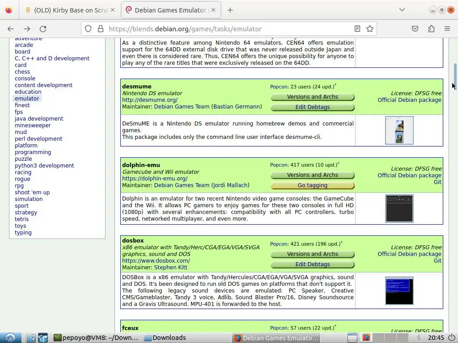
Task: Open the finest task link
Action: (22, 105)
